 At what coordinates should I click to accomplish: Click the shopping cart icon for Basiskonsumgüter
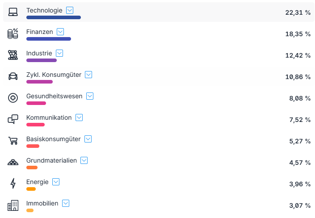click(x=13, y=141)
